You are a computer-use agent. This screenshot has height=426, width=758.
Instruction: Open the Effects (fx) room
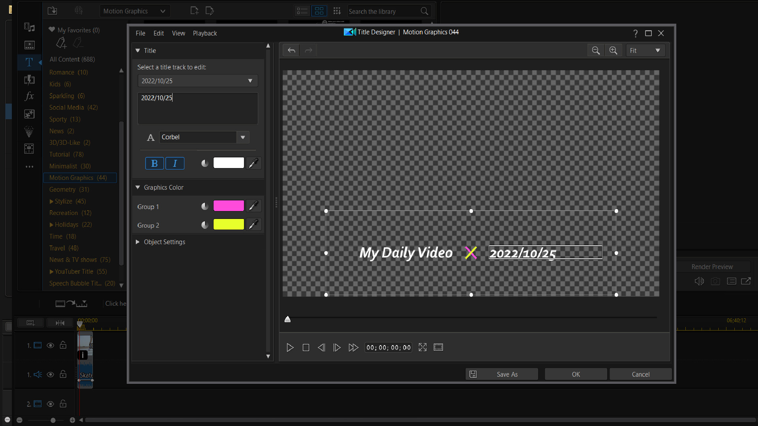(x=29, y=96)
